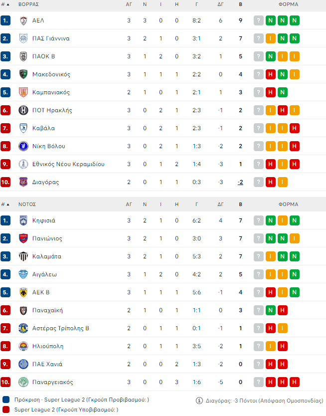Click the ΦΟΡΜΑ header in ΝΟΤΟΣ table
The image size is (326, 416).
pos(288,204)
